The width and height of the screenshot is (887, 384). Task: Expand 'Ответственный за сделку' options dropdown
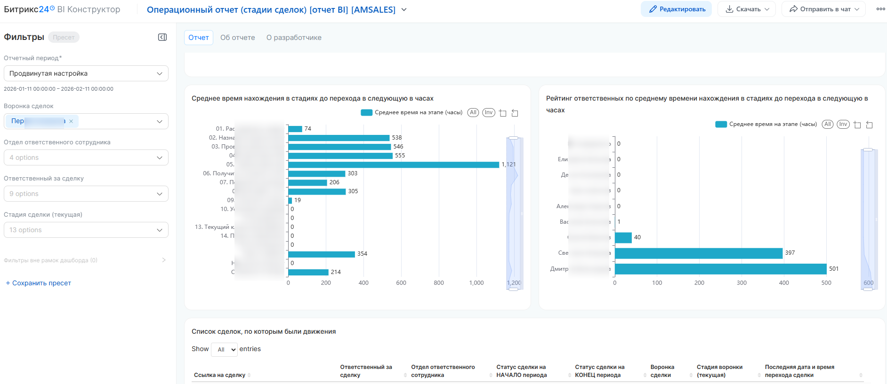tap(86, 194)
